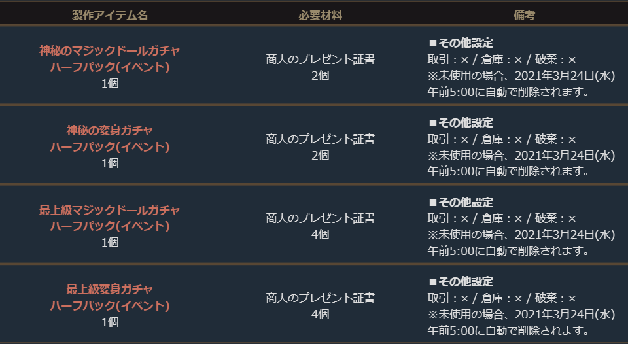
Task: Click 商人のプレゼント証書 in the 最上級マジックドールガチャ row
Action: (x=320, y=218)
